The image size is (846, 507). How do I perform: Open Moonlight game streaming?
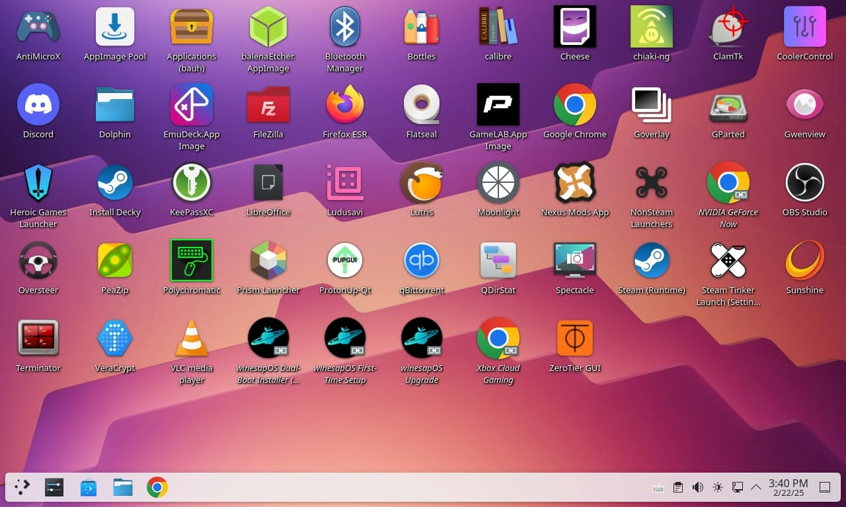[498, 182]
